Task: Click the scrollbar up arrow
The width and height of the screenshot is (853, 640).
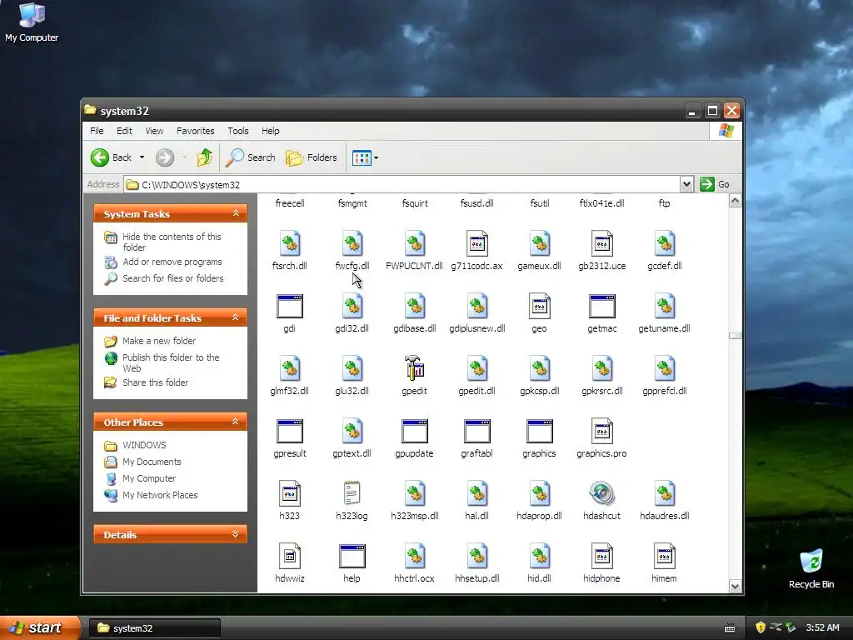Action: [735, 201]
